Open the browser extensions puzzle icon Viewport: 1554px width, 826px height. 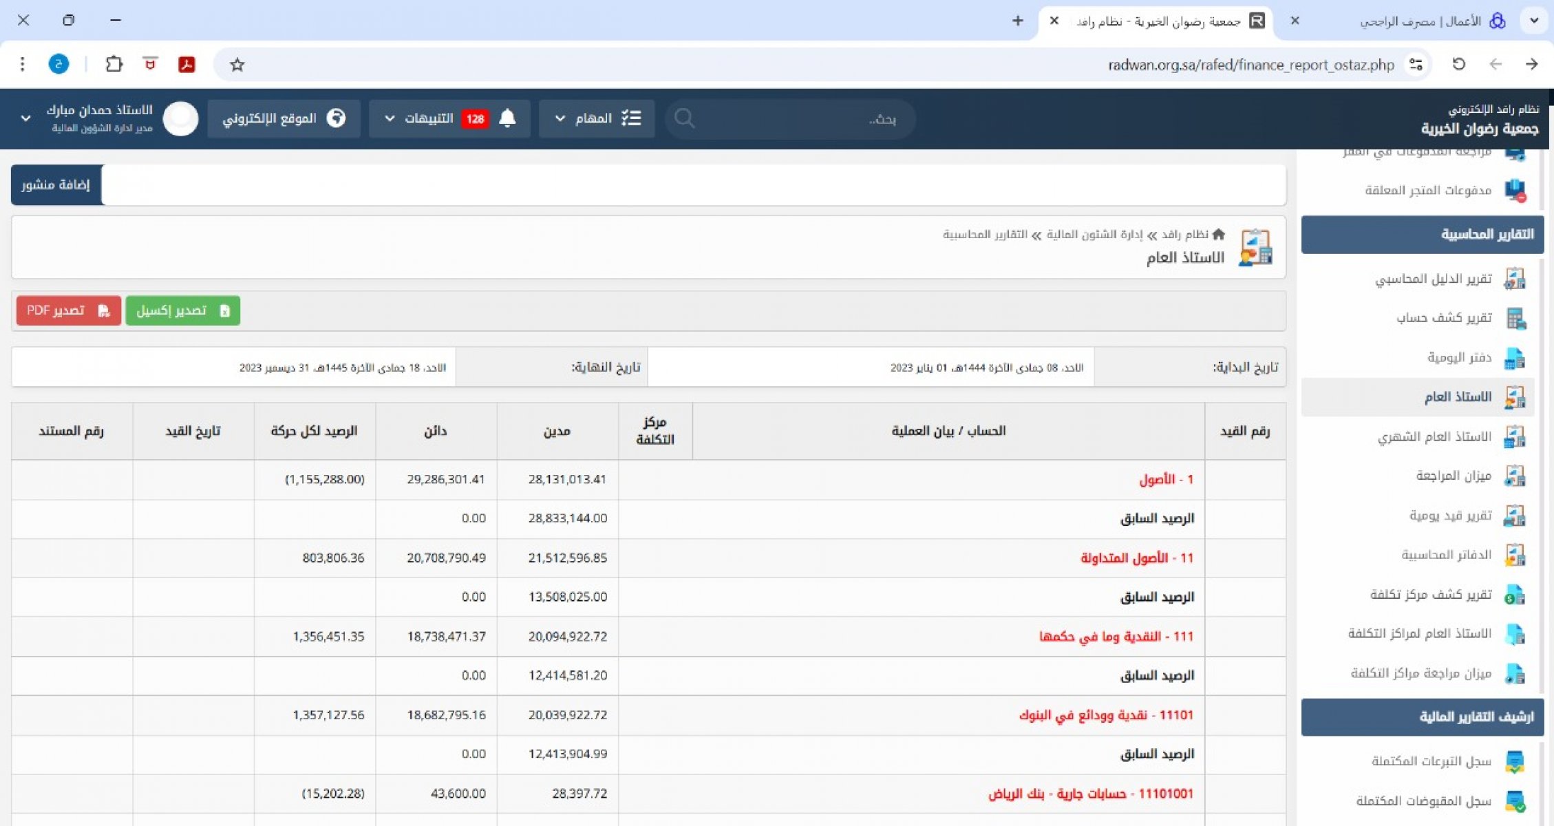[x=114, y=65]
